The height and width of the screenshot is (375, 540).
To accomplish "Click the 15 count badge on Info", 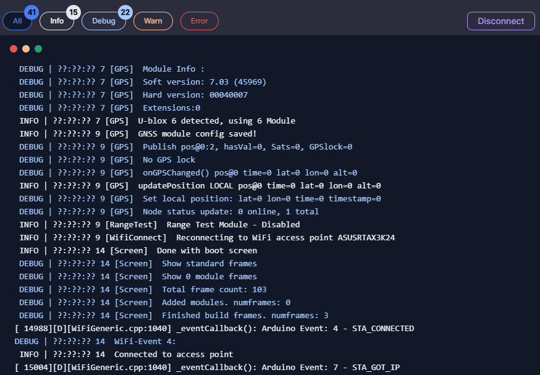I will pyautogui.click(x=74, y=12).
